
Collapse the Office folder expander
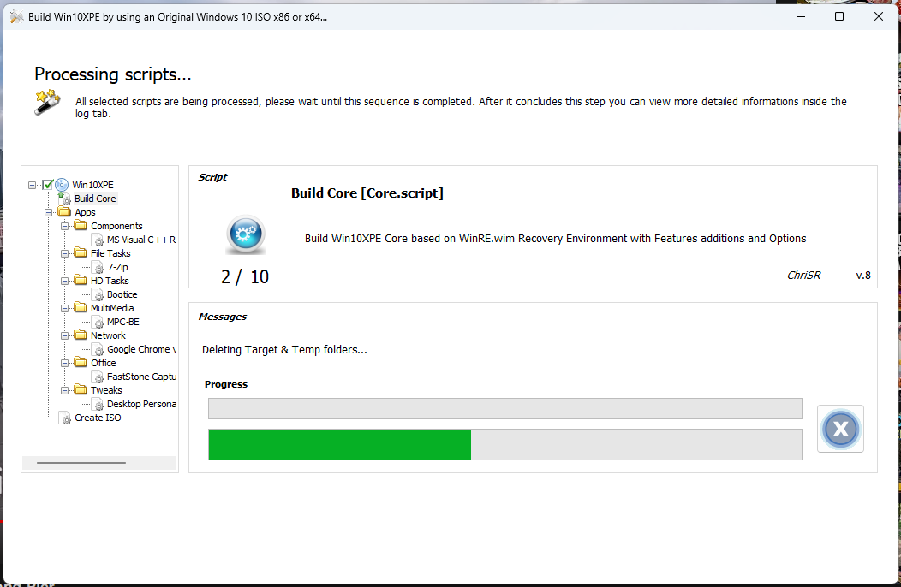click(x=64, y=363)
